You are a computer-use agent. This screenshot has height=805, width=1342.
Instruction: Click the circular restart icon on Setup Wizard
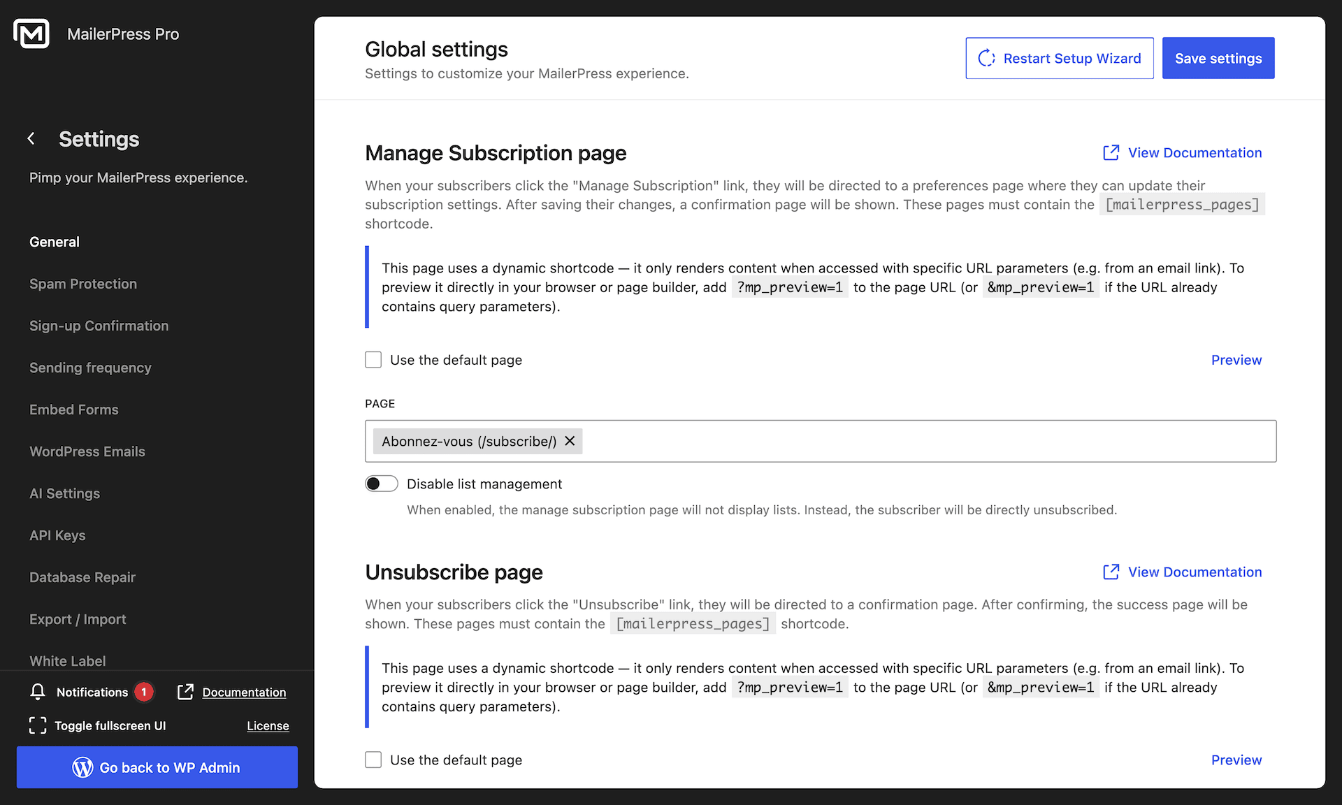986,58
